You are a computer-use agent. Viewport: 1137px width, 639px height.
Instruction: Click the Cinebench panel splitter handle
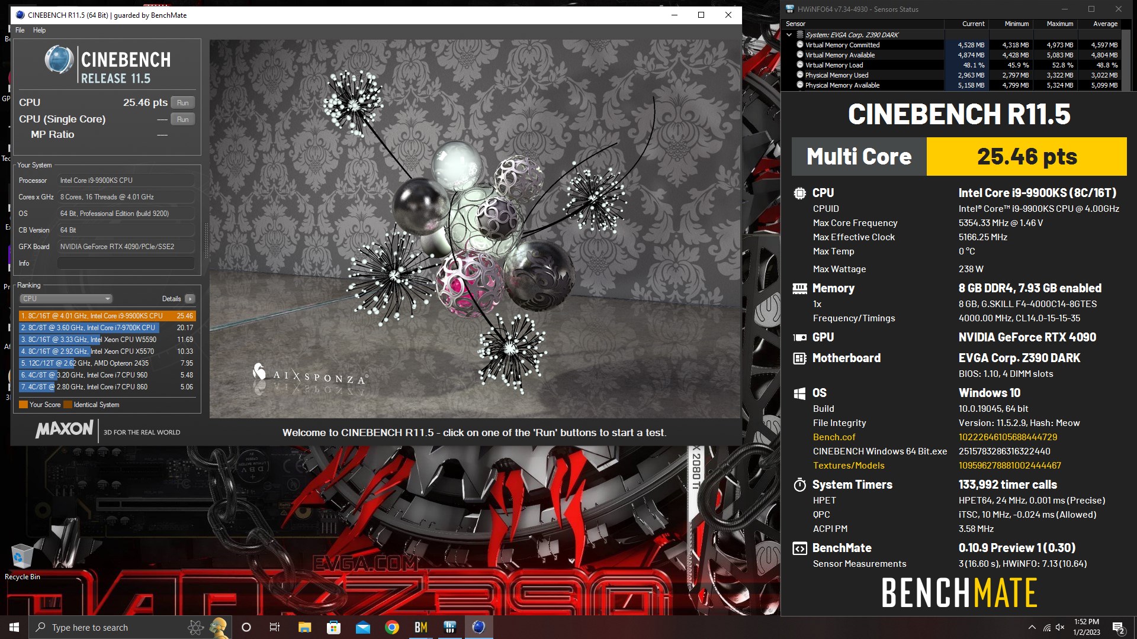click(x=206, y=241)
